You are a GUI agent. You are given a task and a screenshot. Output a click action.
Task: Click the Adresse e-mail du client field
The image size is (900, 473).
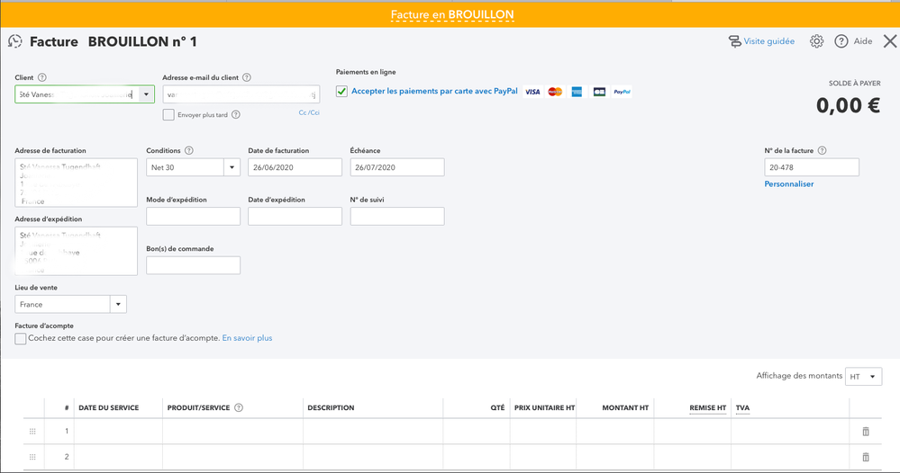[241, 94]
